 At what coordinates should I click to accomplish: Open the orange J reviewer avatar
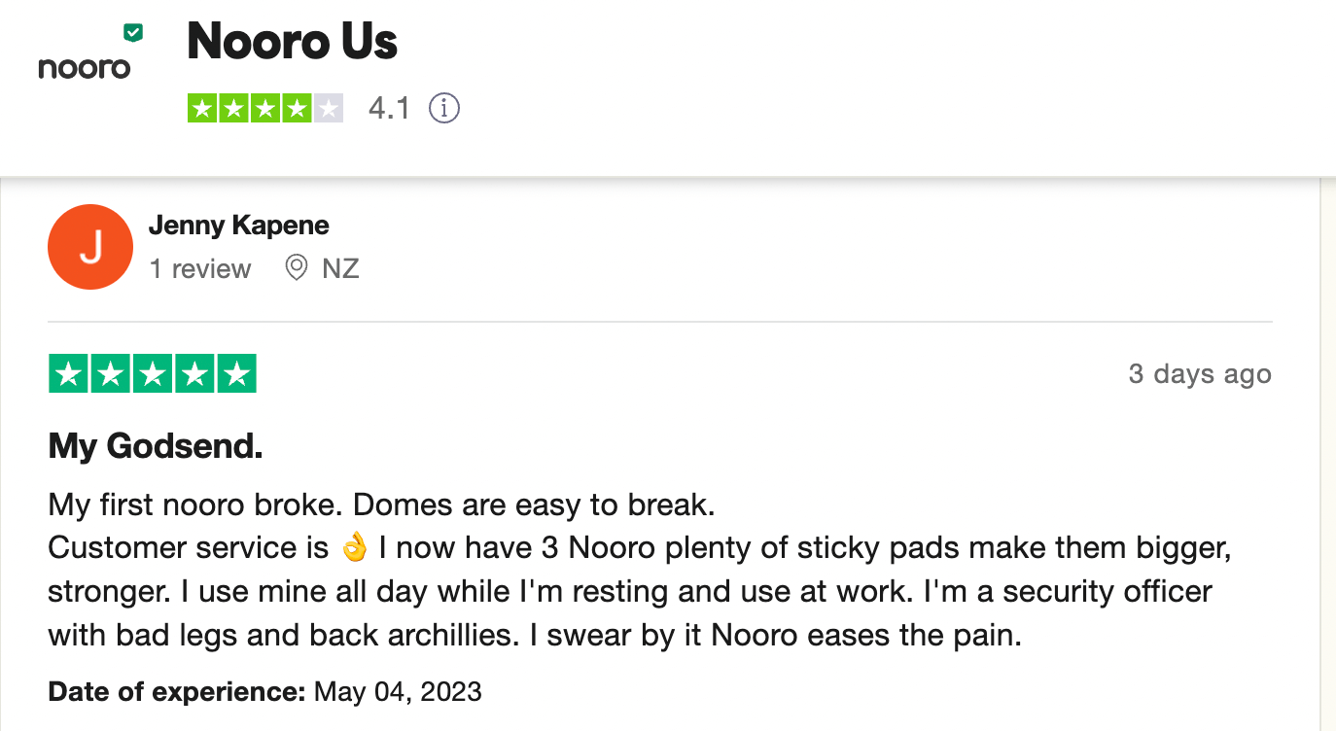coord(90,247)
